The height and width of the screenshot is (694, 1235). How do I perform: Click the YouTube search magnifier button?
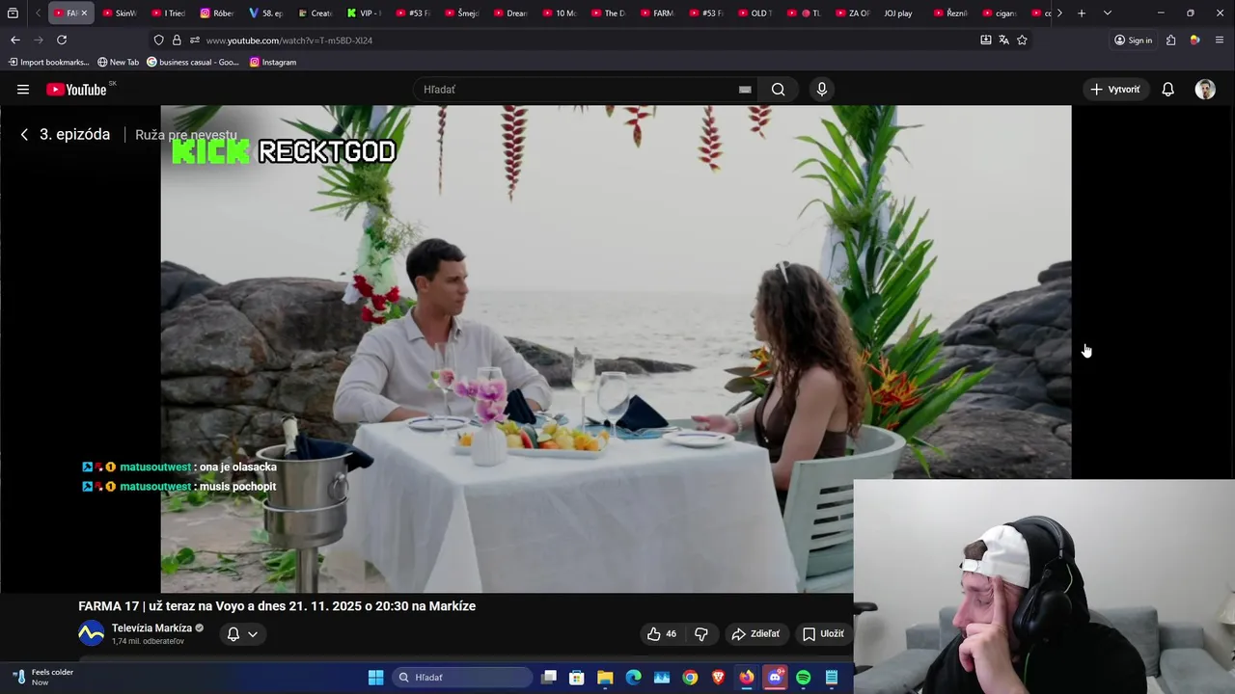pos(778,90)
